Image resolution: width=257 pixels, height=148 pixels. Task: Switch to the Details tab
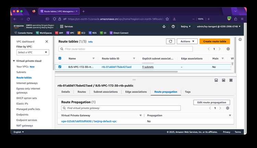click(65, 92)
